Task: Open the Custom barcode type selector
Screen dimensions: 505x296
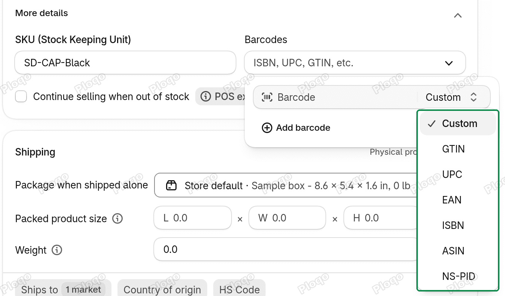Action: 451,97
